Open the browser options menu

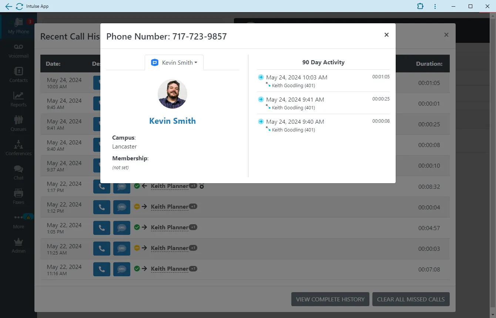435,6
